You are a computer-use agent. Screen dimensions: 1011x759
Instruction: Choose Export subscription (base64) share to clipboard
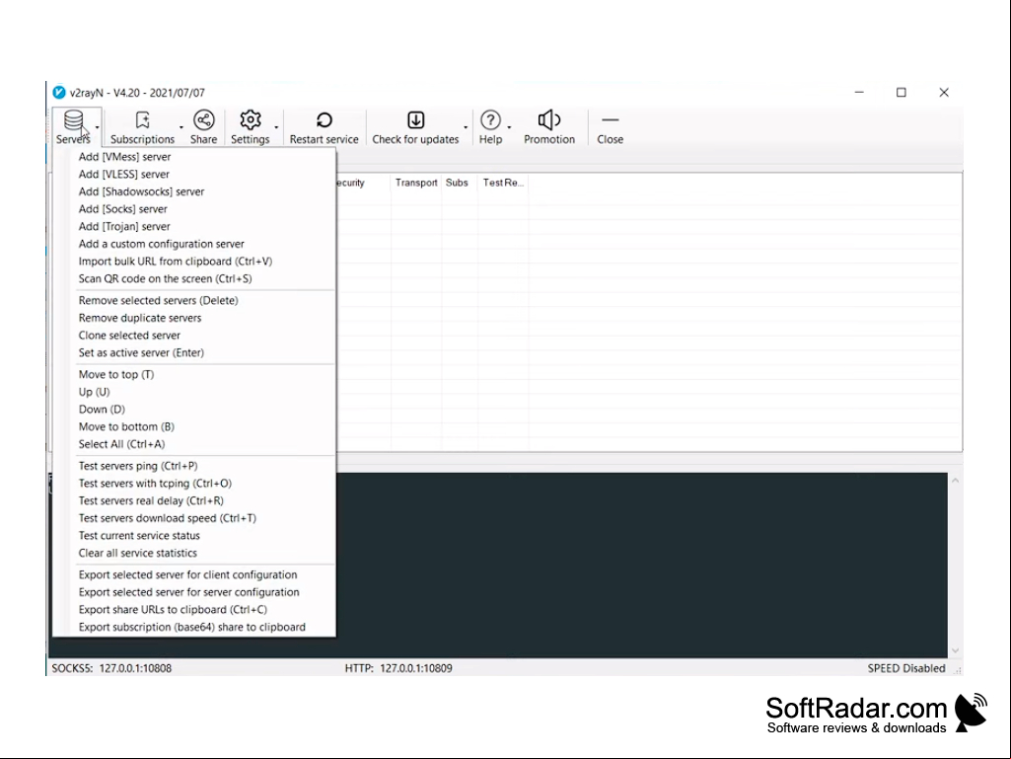pos(194,628)
